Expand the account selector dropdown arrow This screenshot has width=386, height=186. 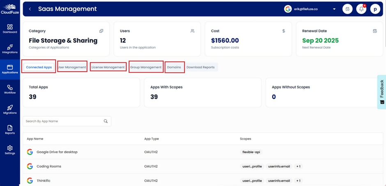pyautogui.click(x=334, y=9)
